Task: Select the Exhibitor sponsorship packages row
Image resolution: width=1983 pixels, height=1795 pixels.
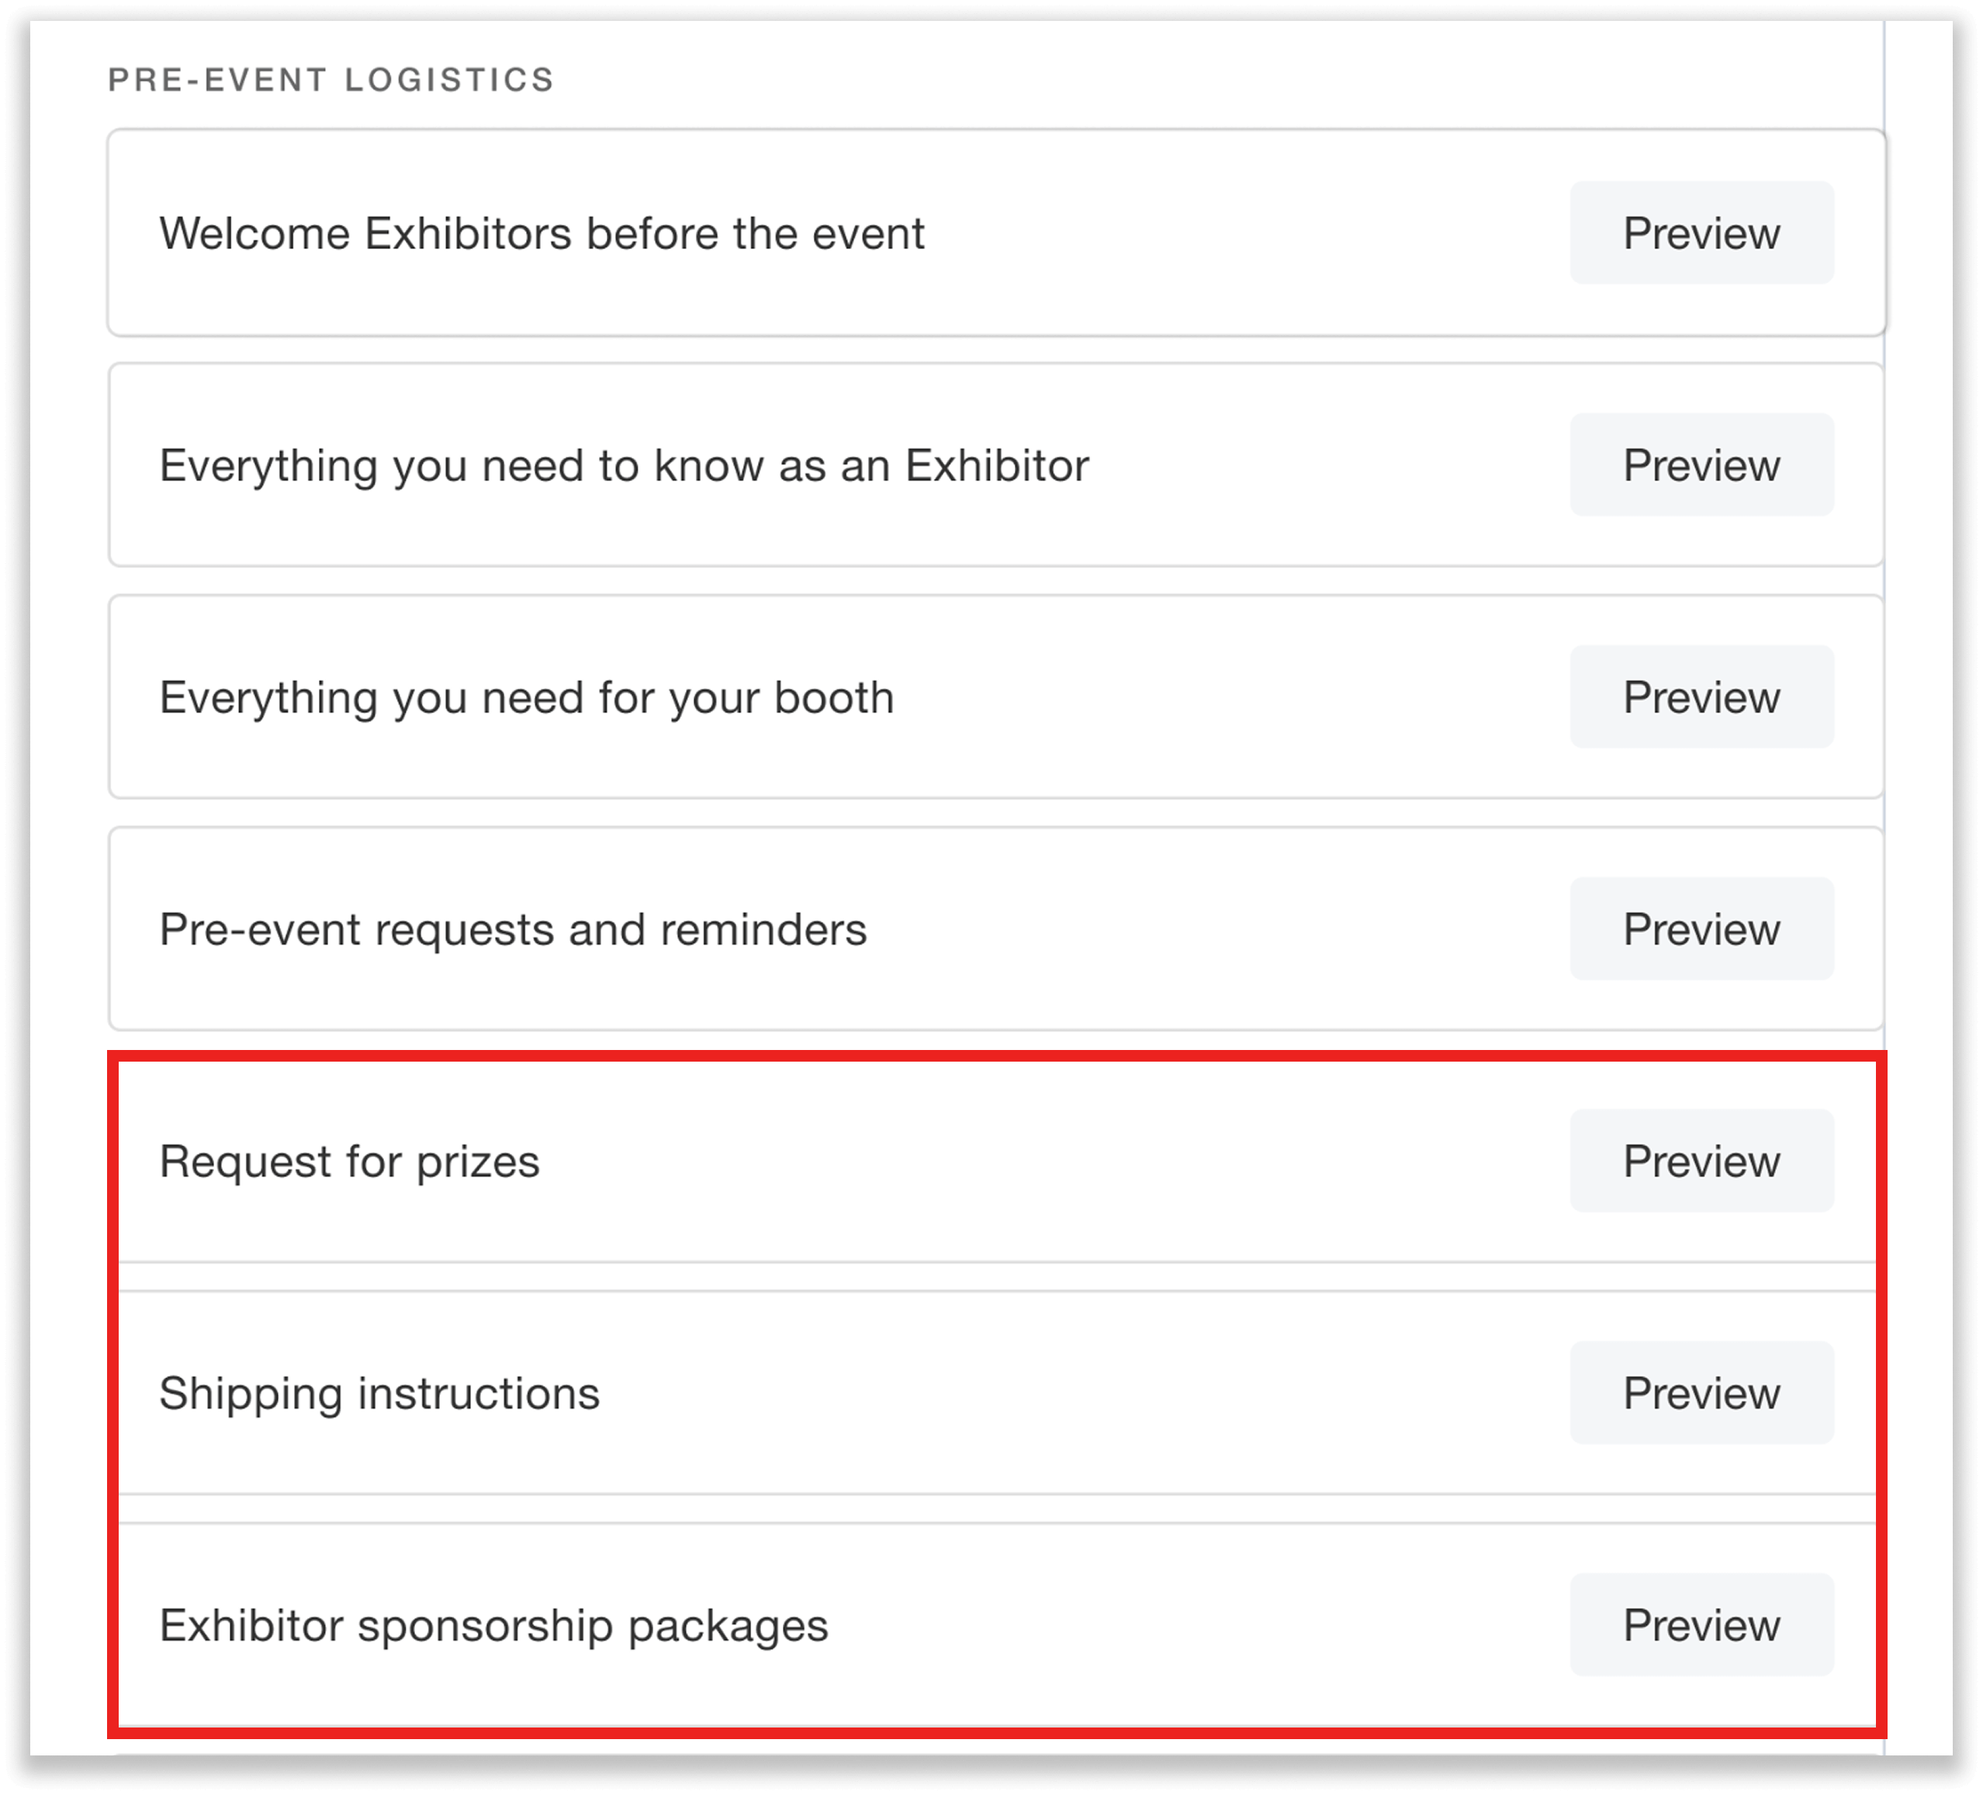Action: tap(493, 1625)
